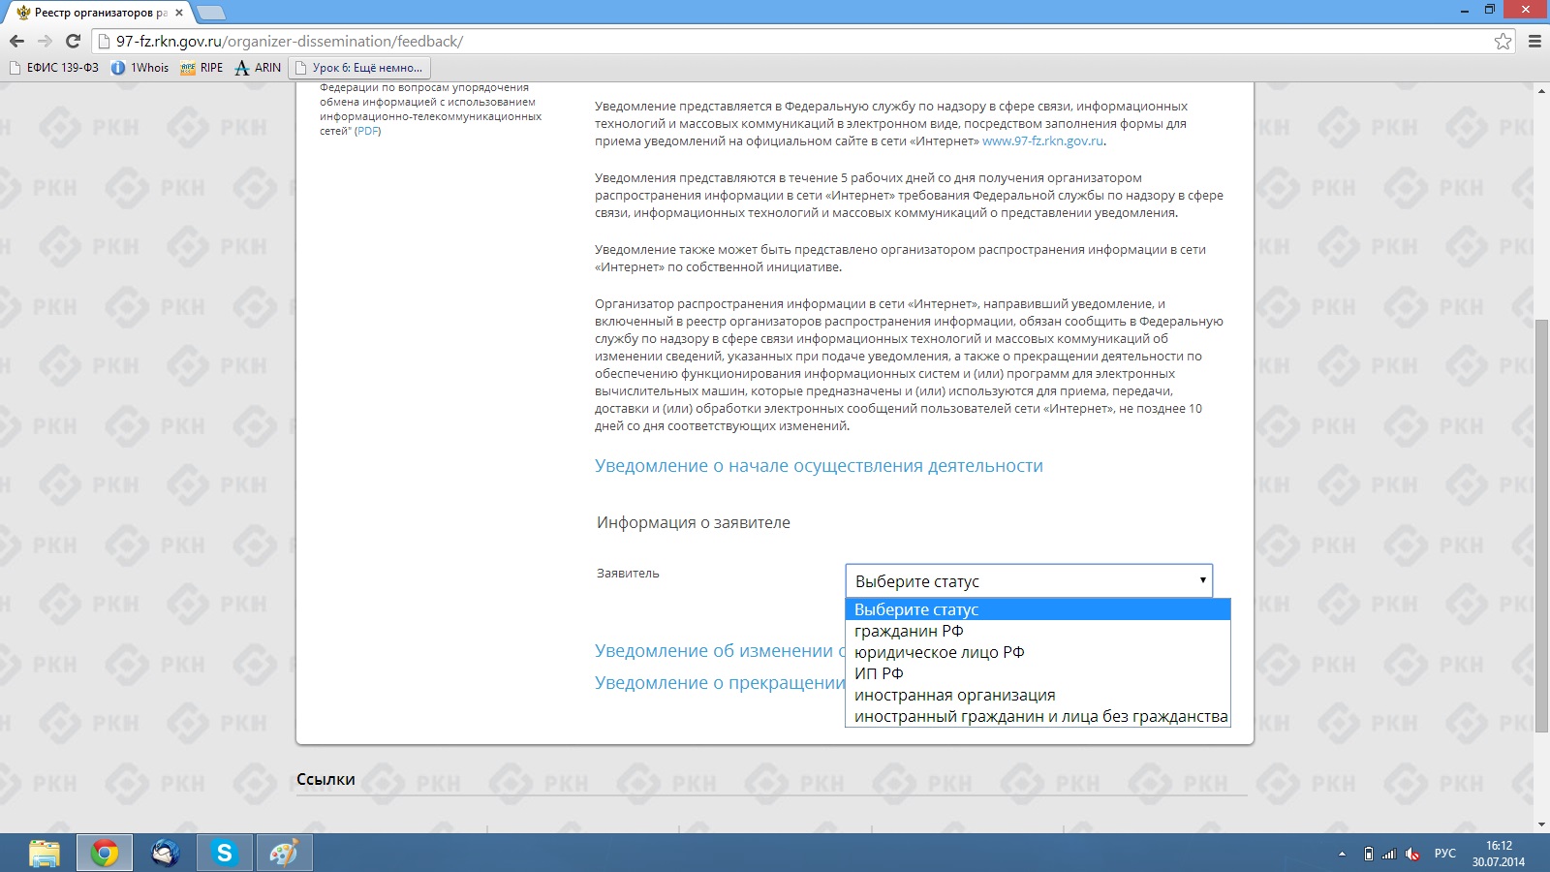1550x872 pixels.
Task: Reload the current page
Action: [x=73, y=41]
